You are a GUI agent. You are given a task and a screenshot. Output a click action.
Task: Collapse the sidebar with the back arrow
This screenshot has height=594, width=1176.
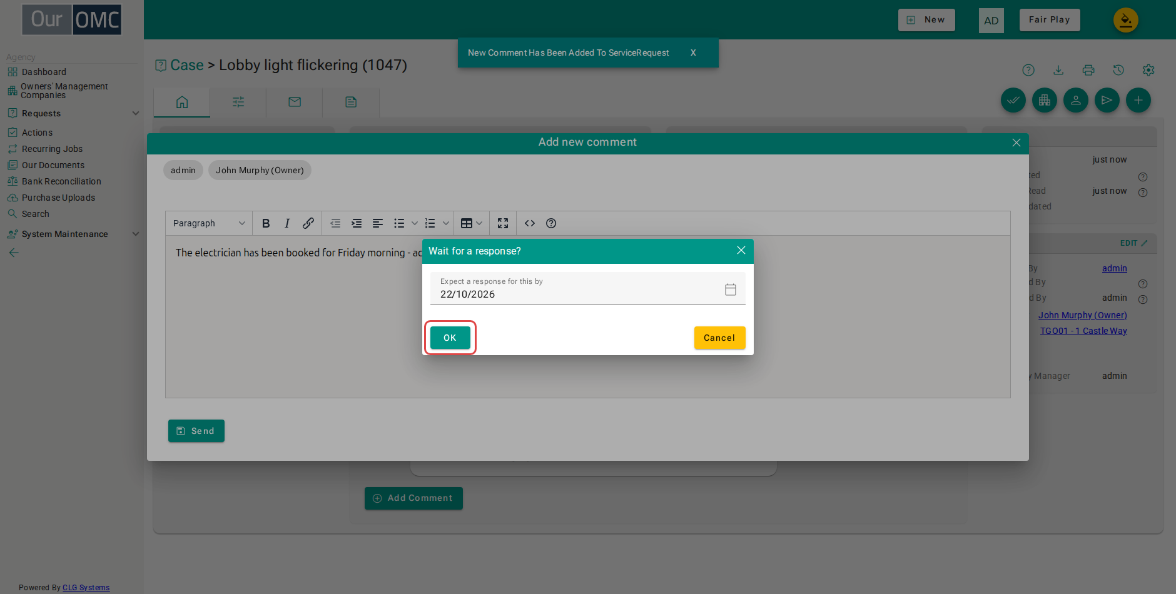14,253
